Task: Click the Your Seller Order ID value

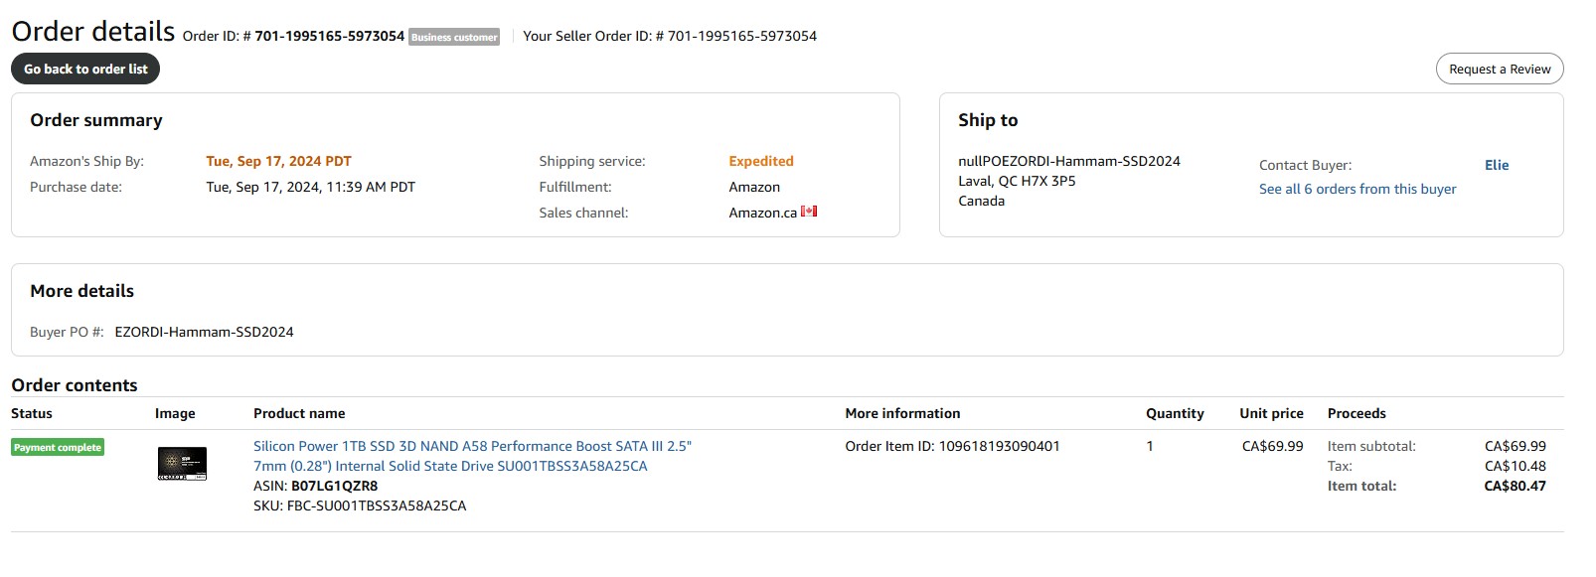Action: point(742,36)
